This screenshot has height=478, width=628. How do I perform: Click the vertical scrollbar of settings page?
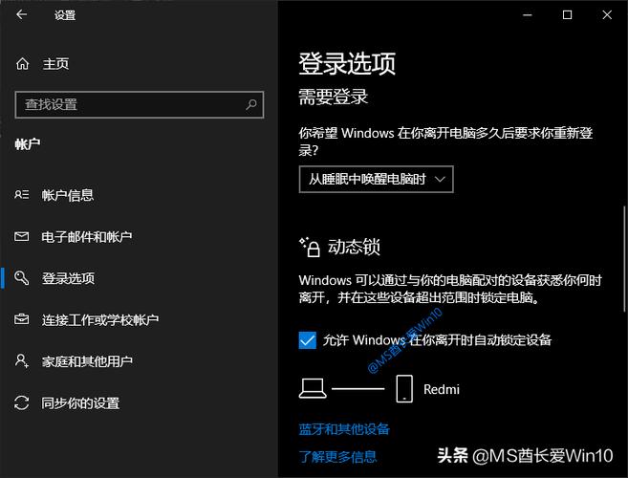(x=624, y=258)
